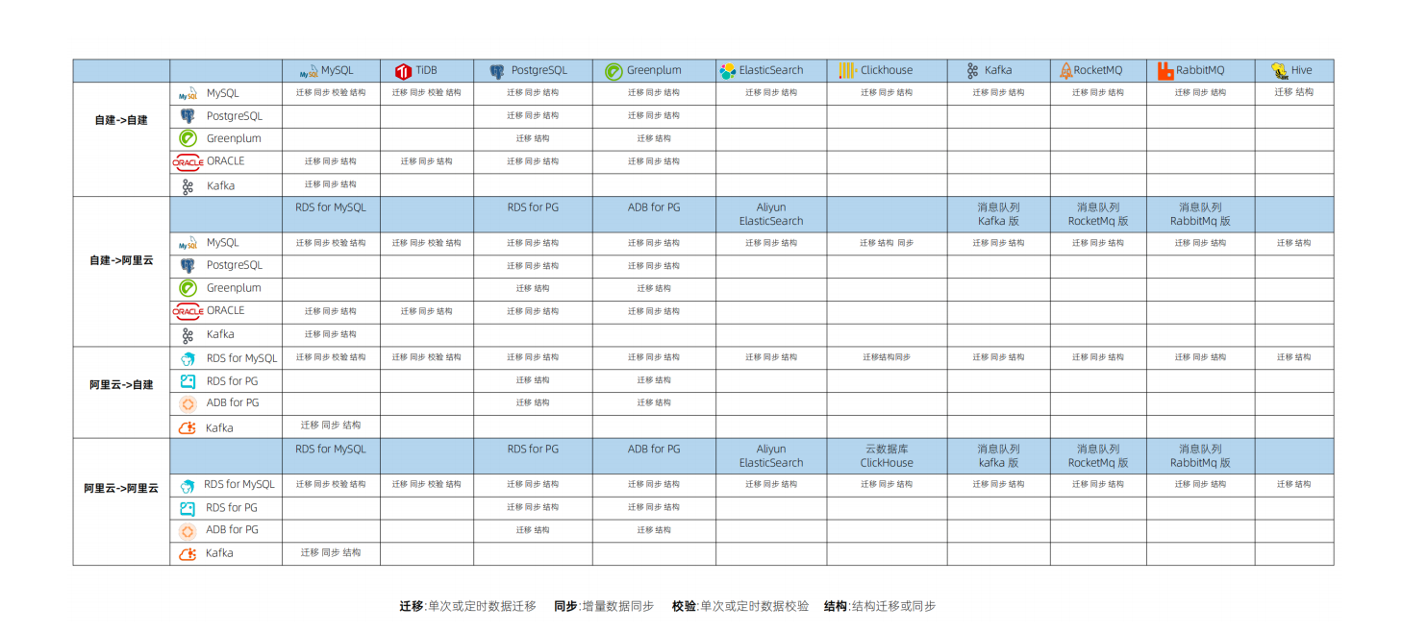The width and height of the screenshot is (1403, 632).
Task: Click the RDS for PG icon under 阿里云->阿里云
Action: coord(188,508)
